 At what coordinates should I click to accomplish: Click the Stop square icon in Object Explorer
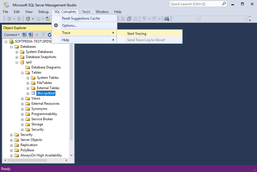pos(37,35)
